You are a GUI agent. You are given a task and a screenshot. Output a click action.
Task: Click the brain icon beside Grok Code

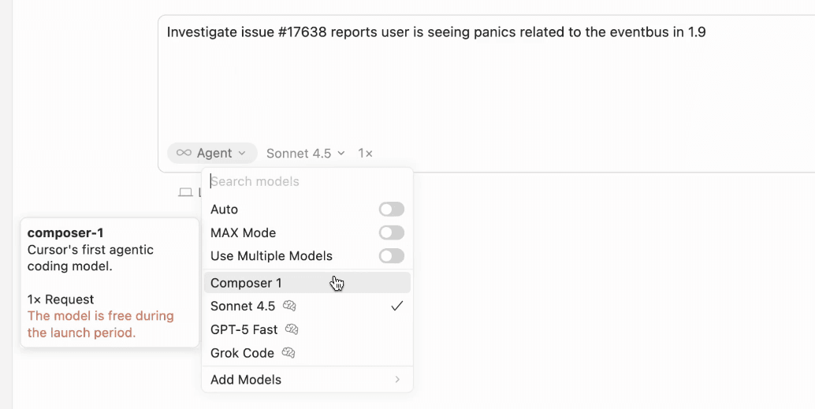(x=288, y=353)
